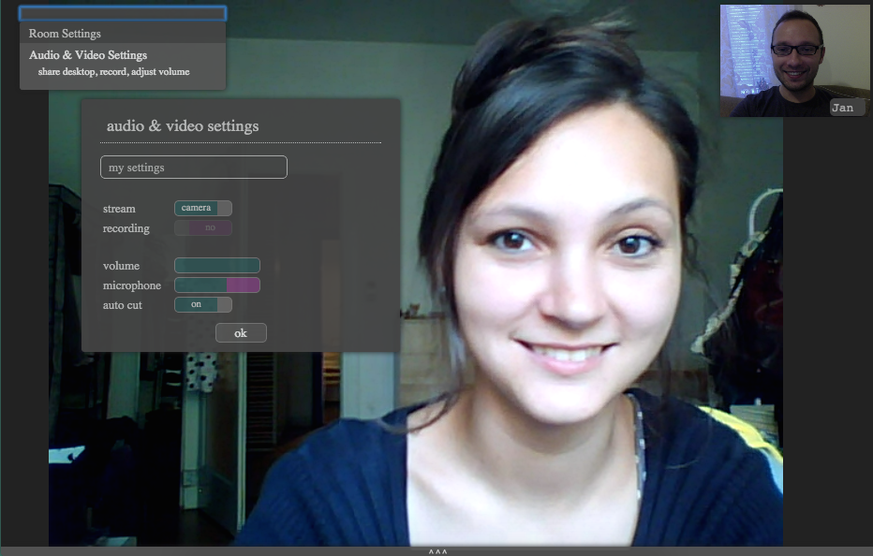Click the empty top search input field

[123, 13]
